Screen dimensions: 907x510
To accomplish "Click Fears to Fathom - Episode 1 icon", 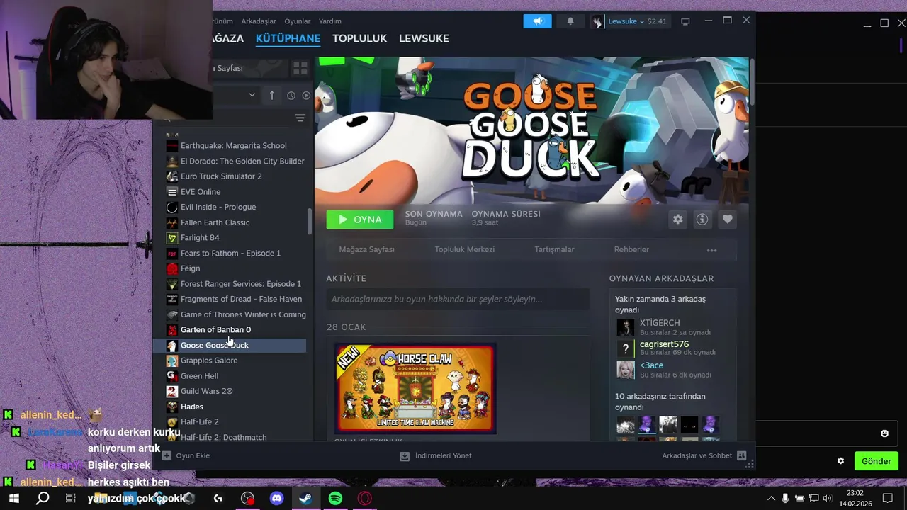I will (171, 253).
